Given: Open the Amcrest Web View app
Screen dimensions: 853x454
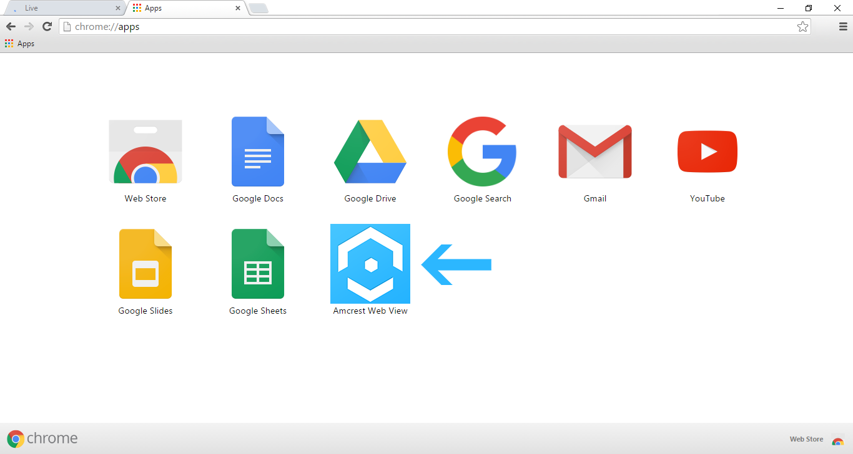Looking at the screenshot, I should pos(370,264).
